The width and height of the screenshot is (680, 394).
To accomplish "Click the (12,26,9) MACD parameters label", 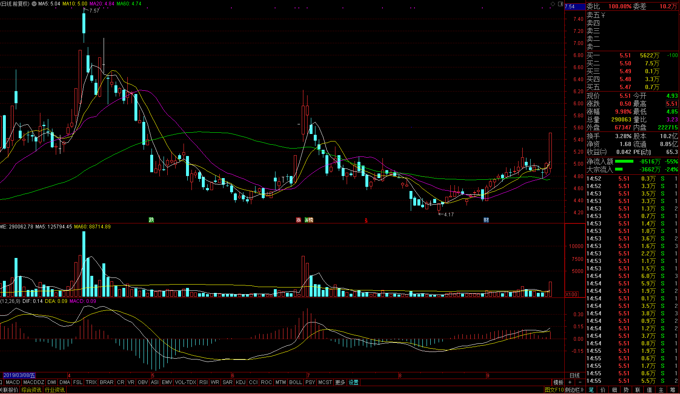I will 10,301.
